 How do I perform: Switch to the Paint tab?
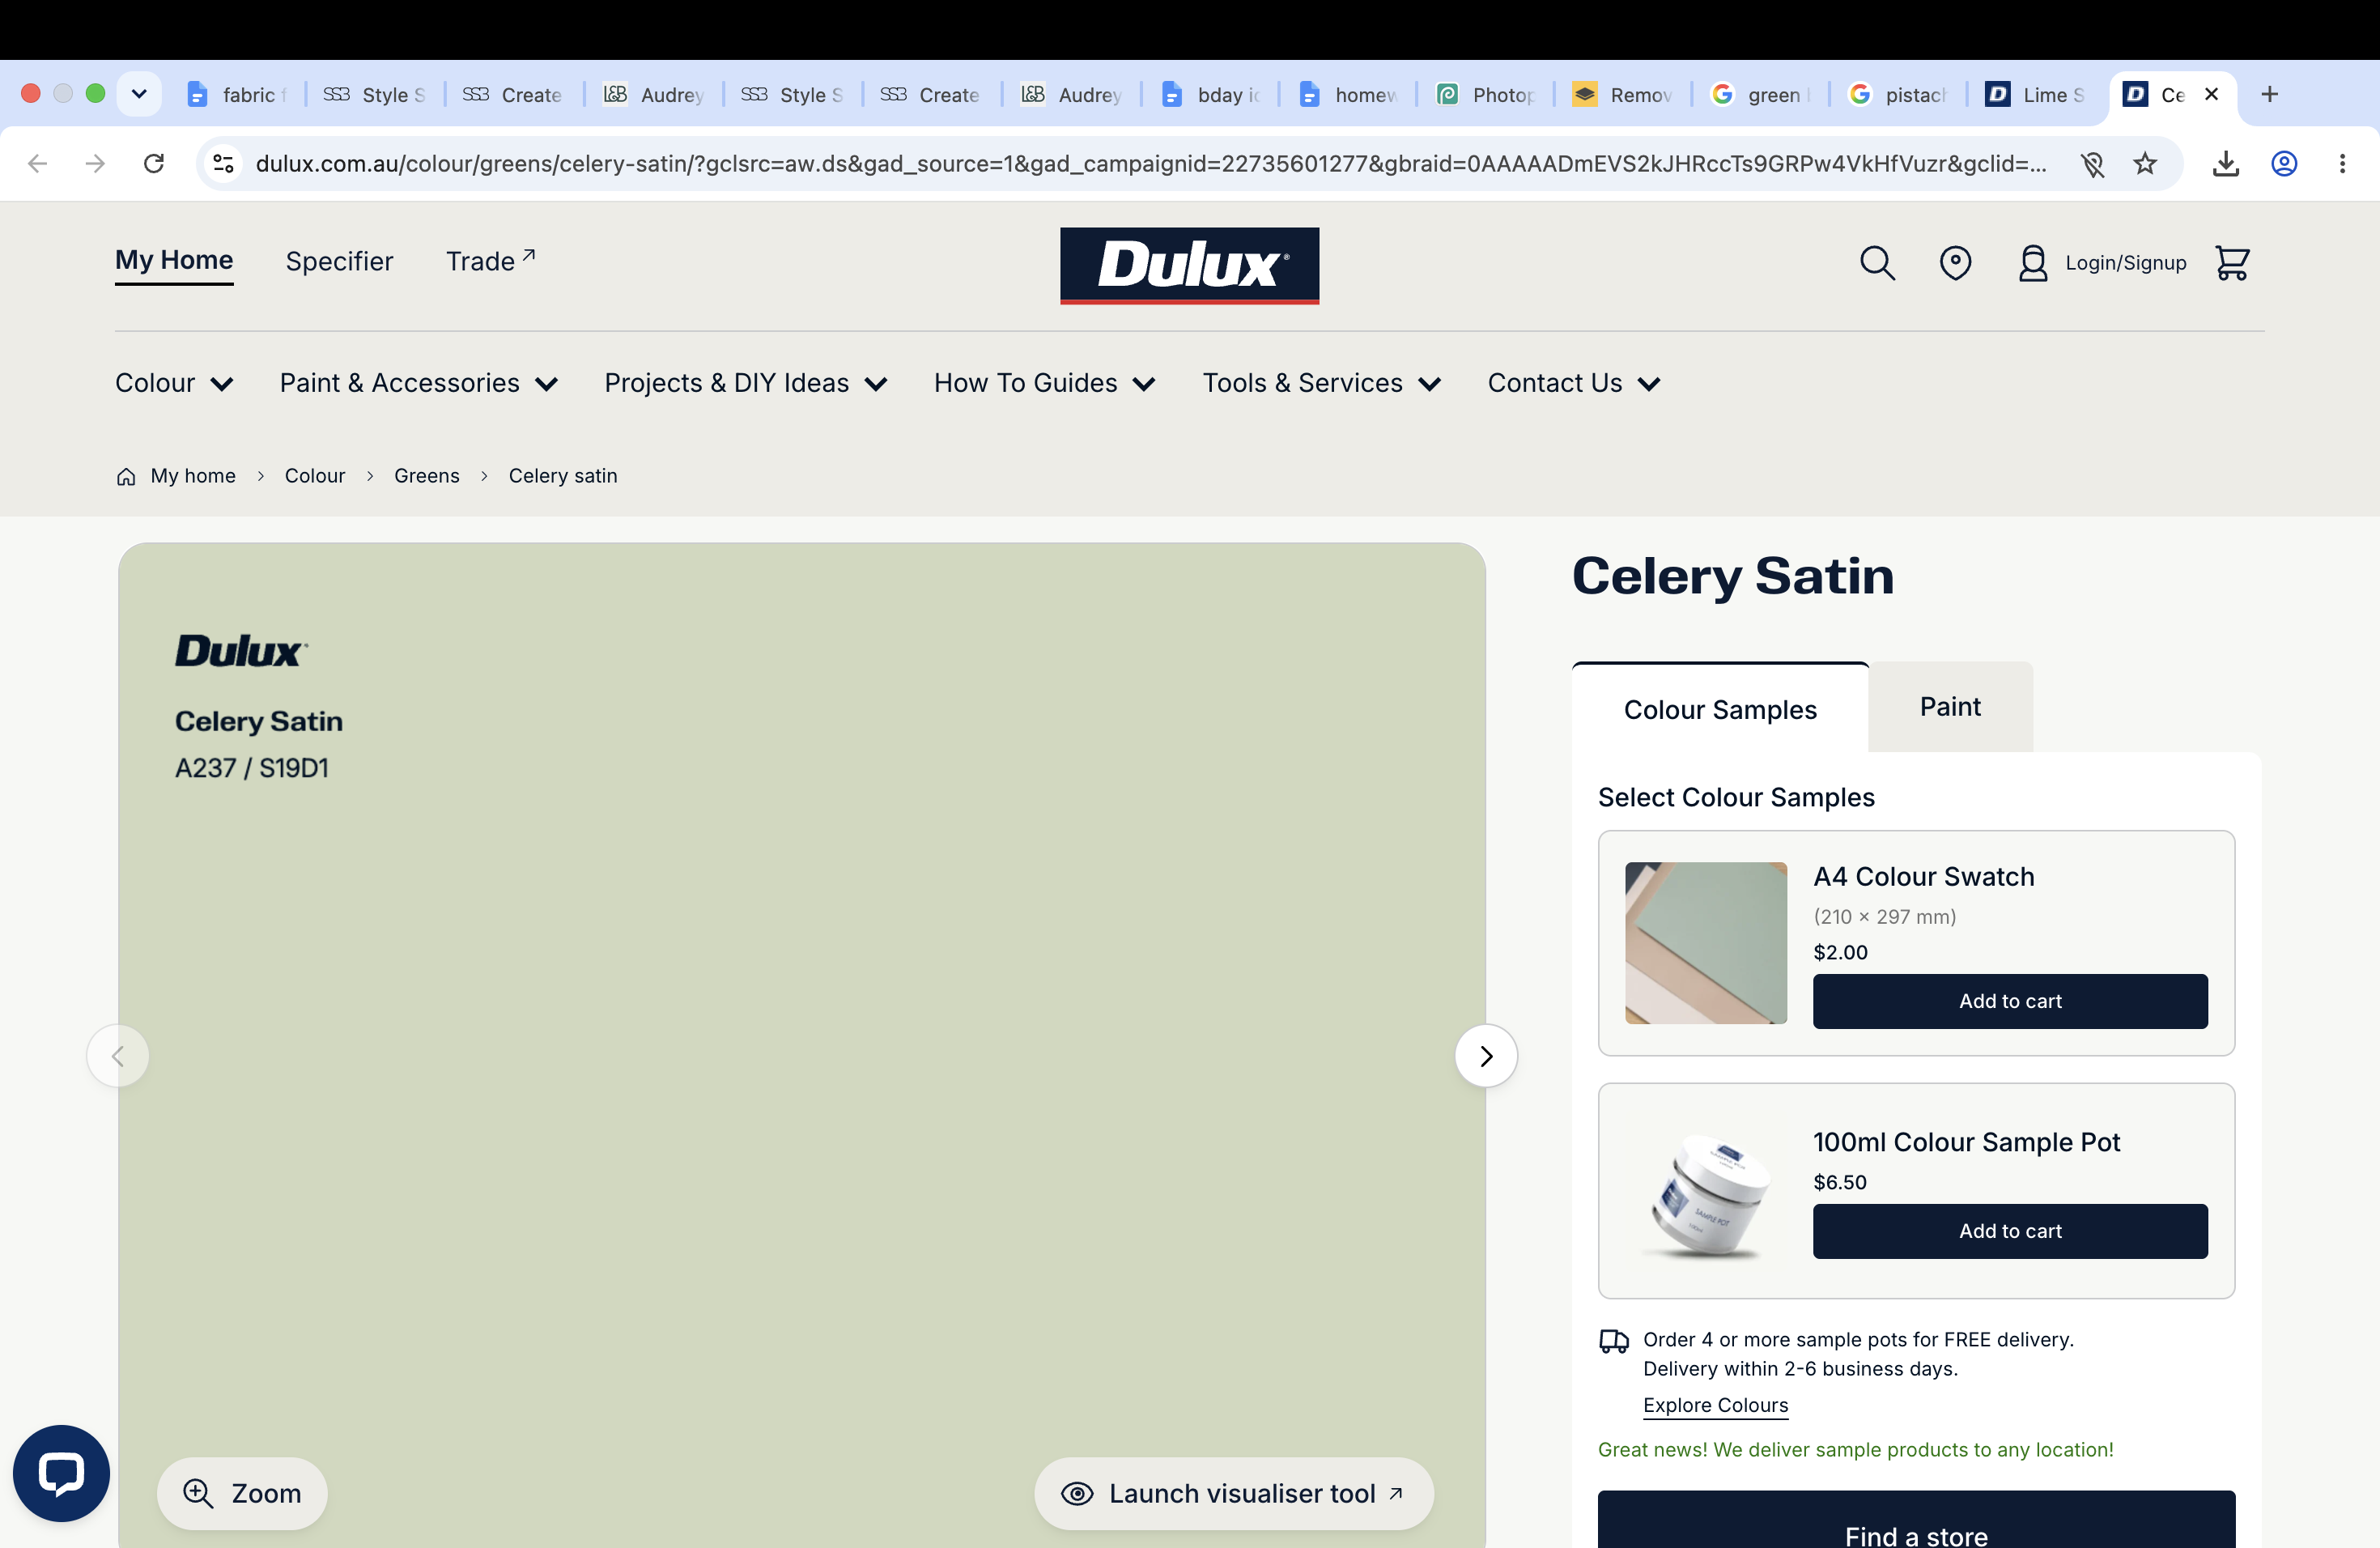pyautogui.click(x=1950, y=707)
